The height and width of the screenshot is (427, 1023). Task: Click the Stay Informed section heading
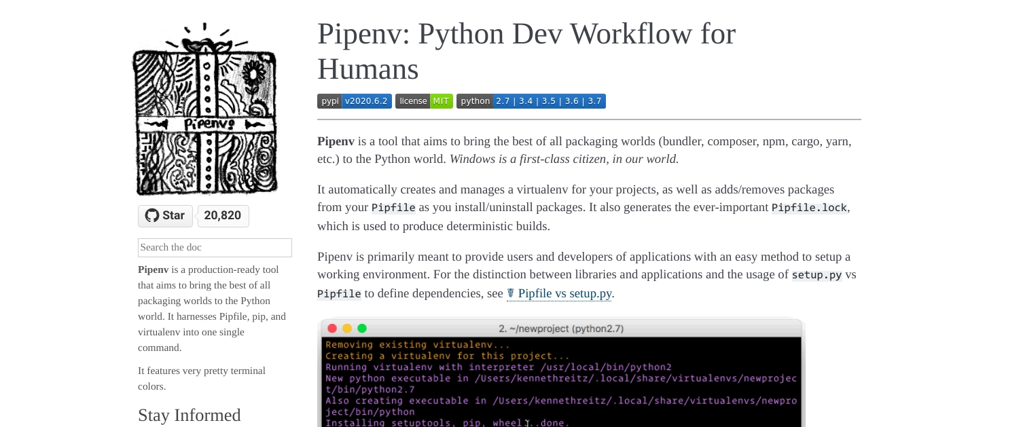tap(189, 415)
